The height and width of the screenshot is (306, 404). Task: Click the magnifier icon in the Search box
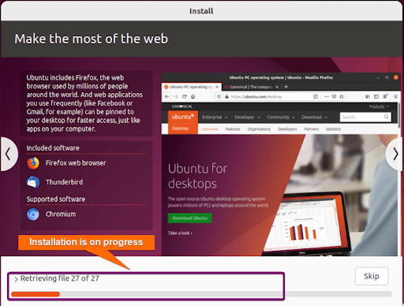click(x=386, y=117)
